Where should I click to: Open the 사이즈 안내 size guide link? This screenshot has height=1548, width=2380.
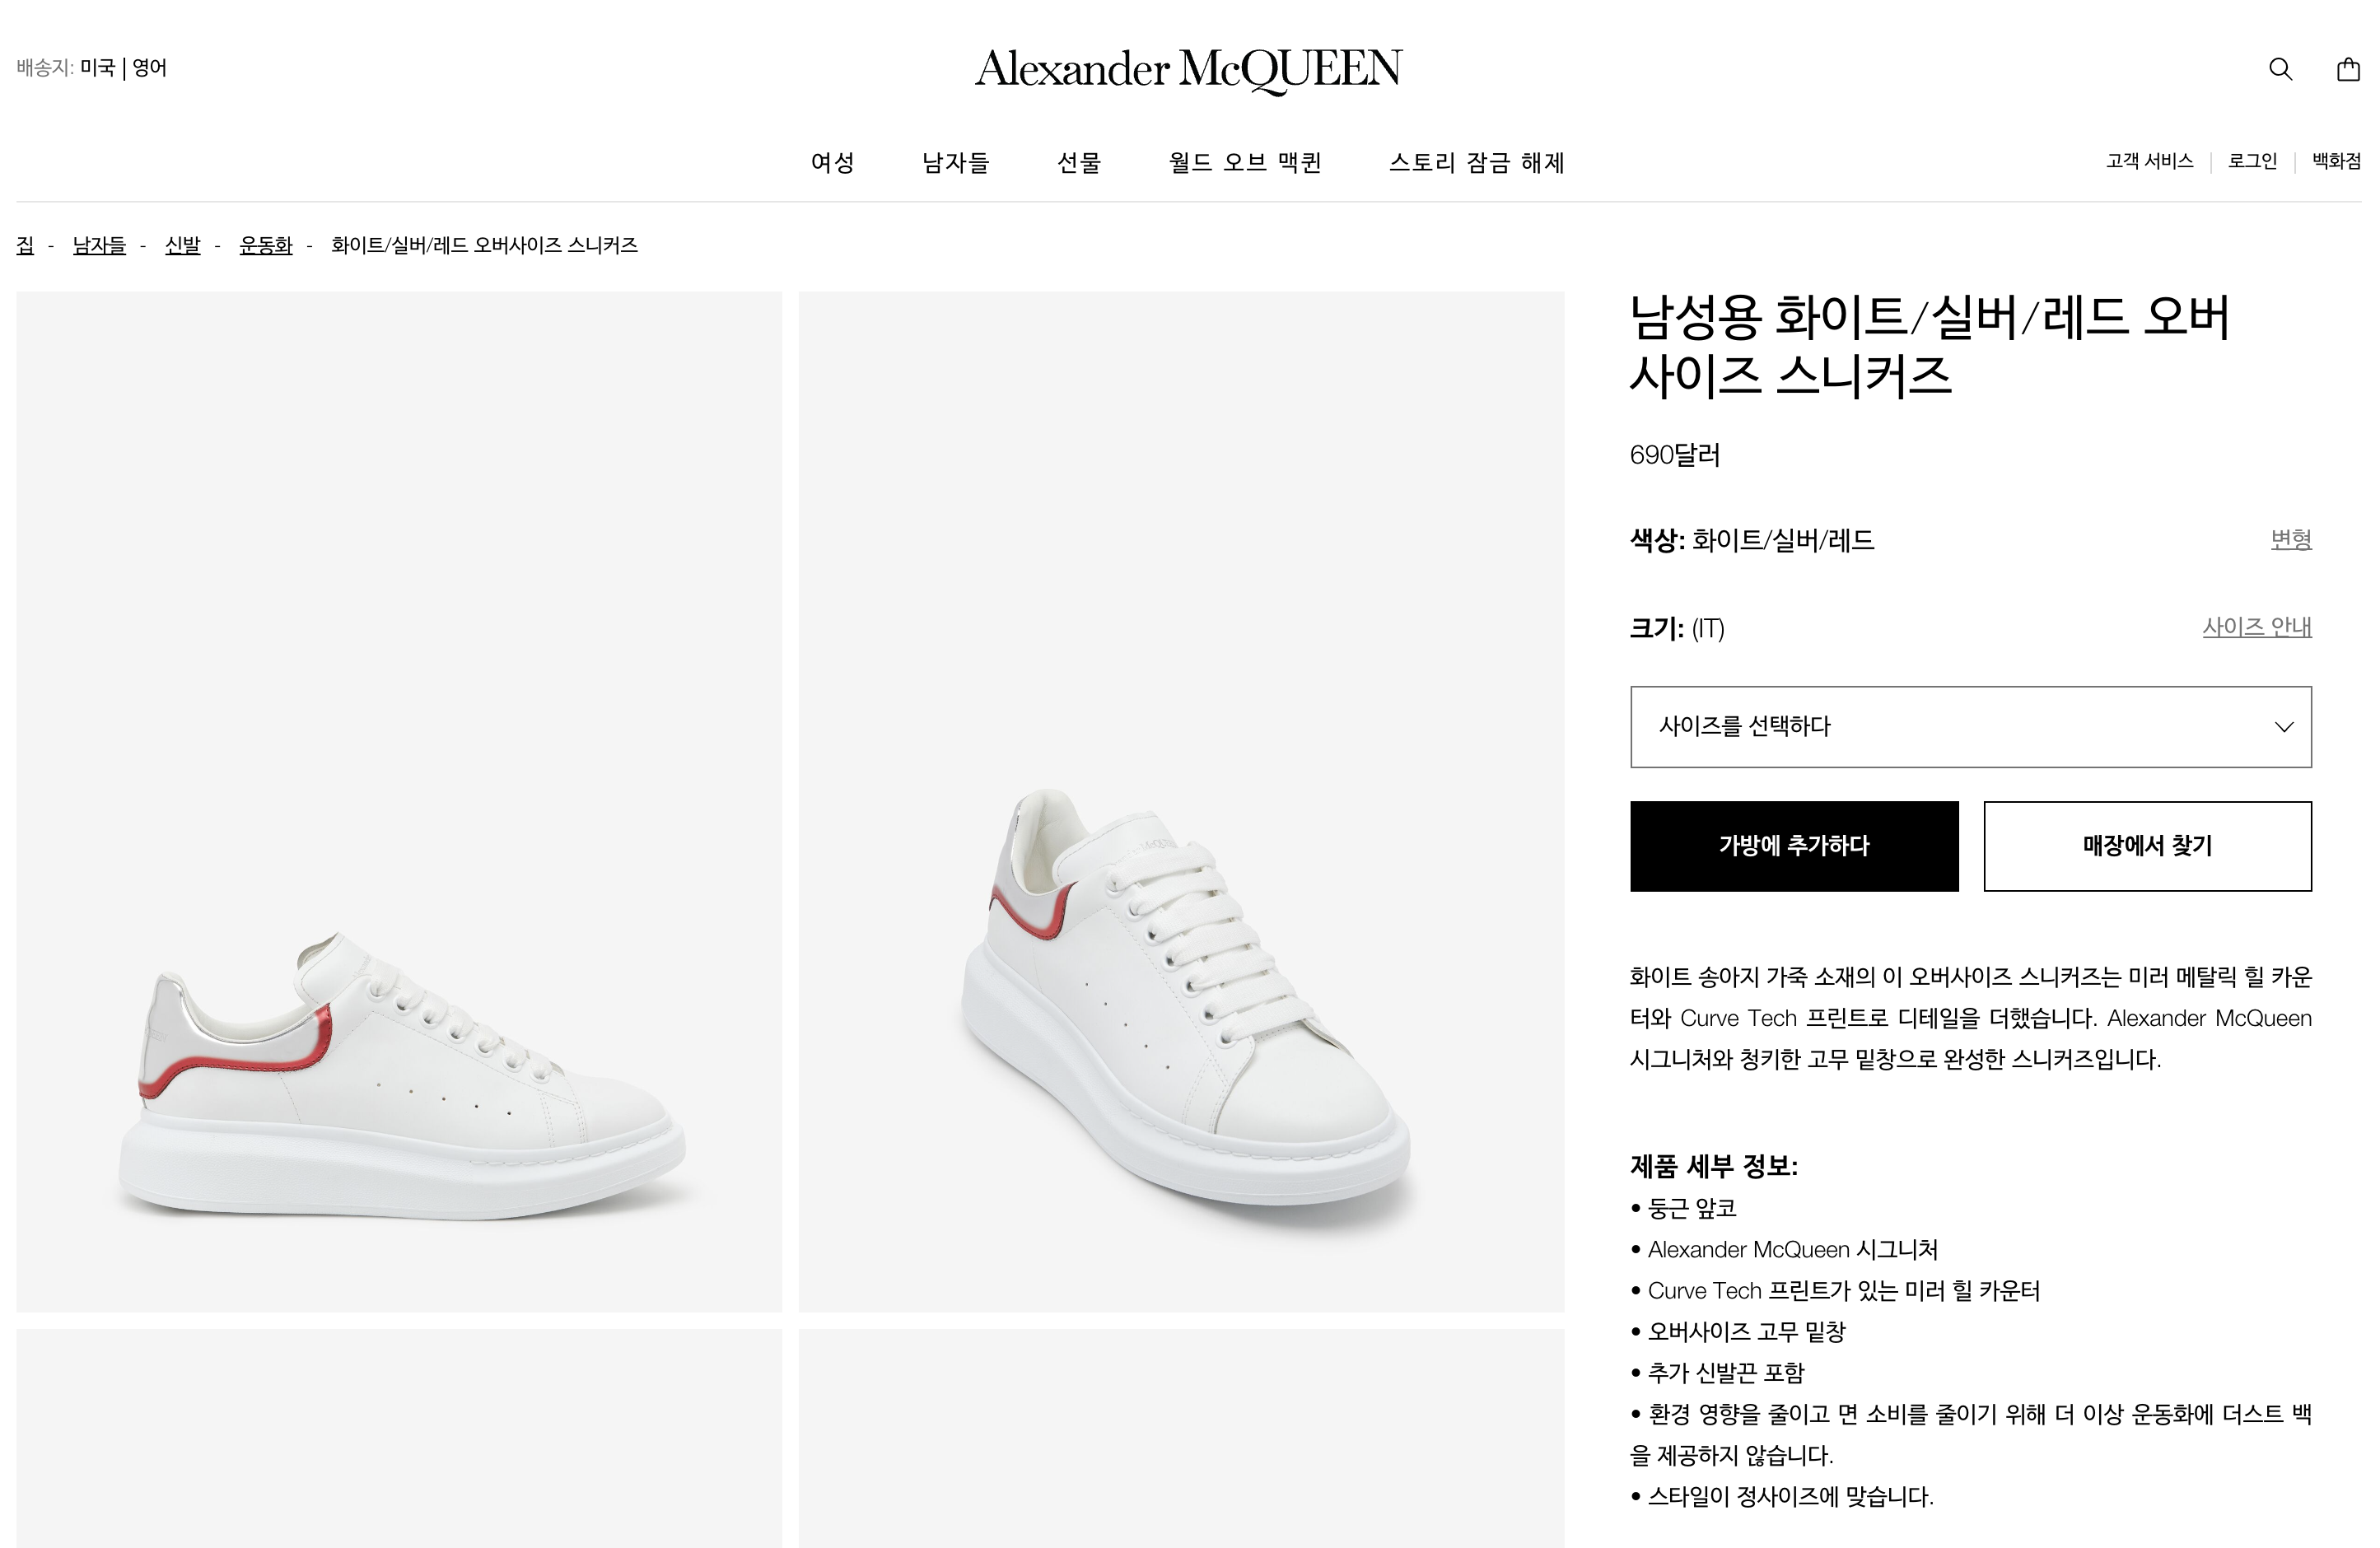(2256, 627)
